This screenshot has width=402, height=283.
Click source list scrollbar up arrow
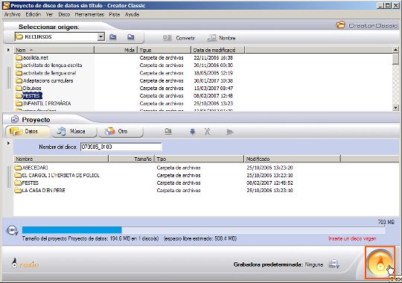[395, 50]
